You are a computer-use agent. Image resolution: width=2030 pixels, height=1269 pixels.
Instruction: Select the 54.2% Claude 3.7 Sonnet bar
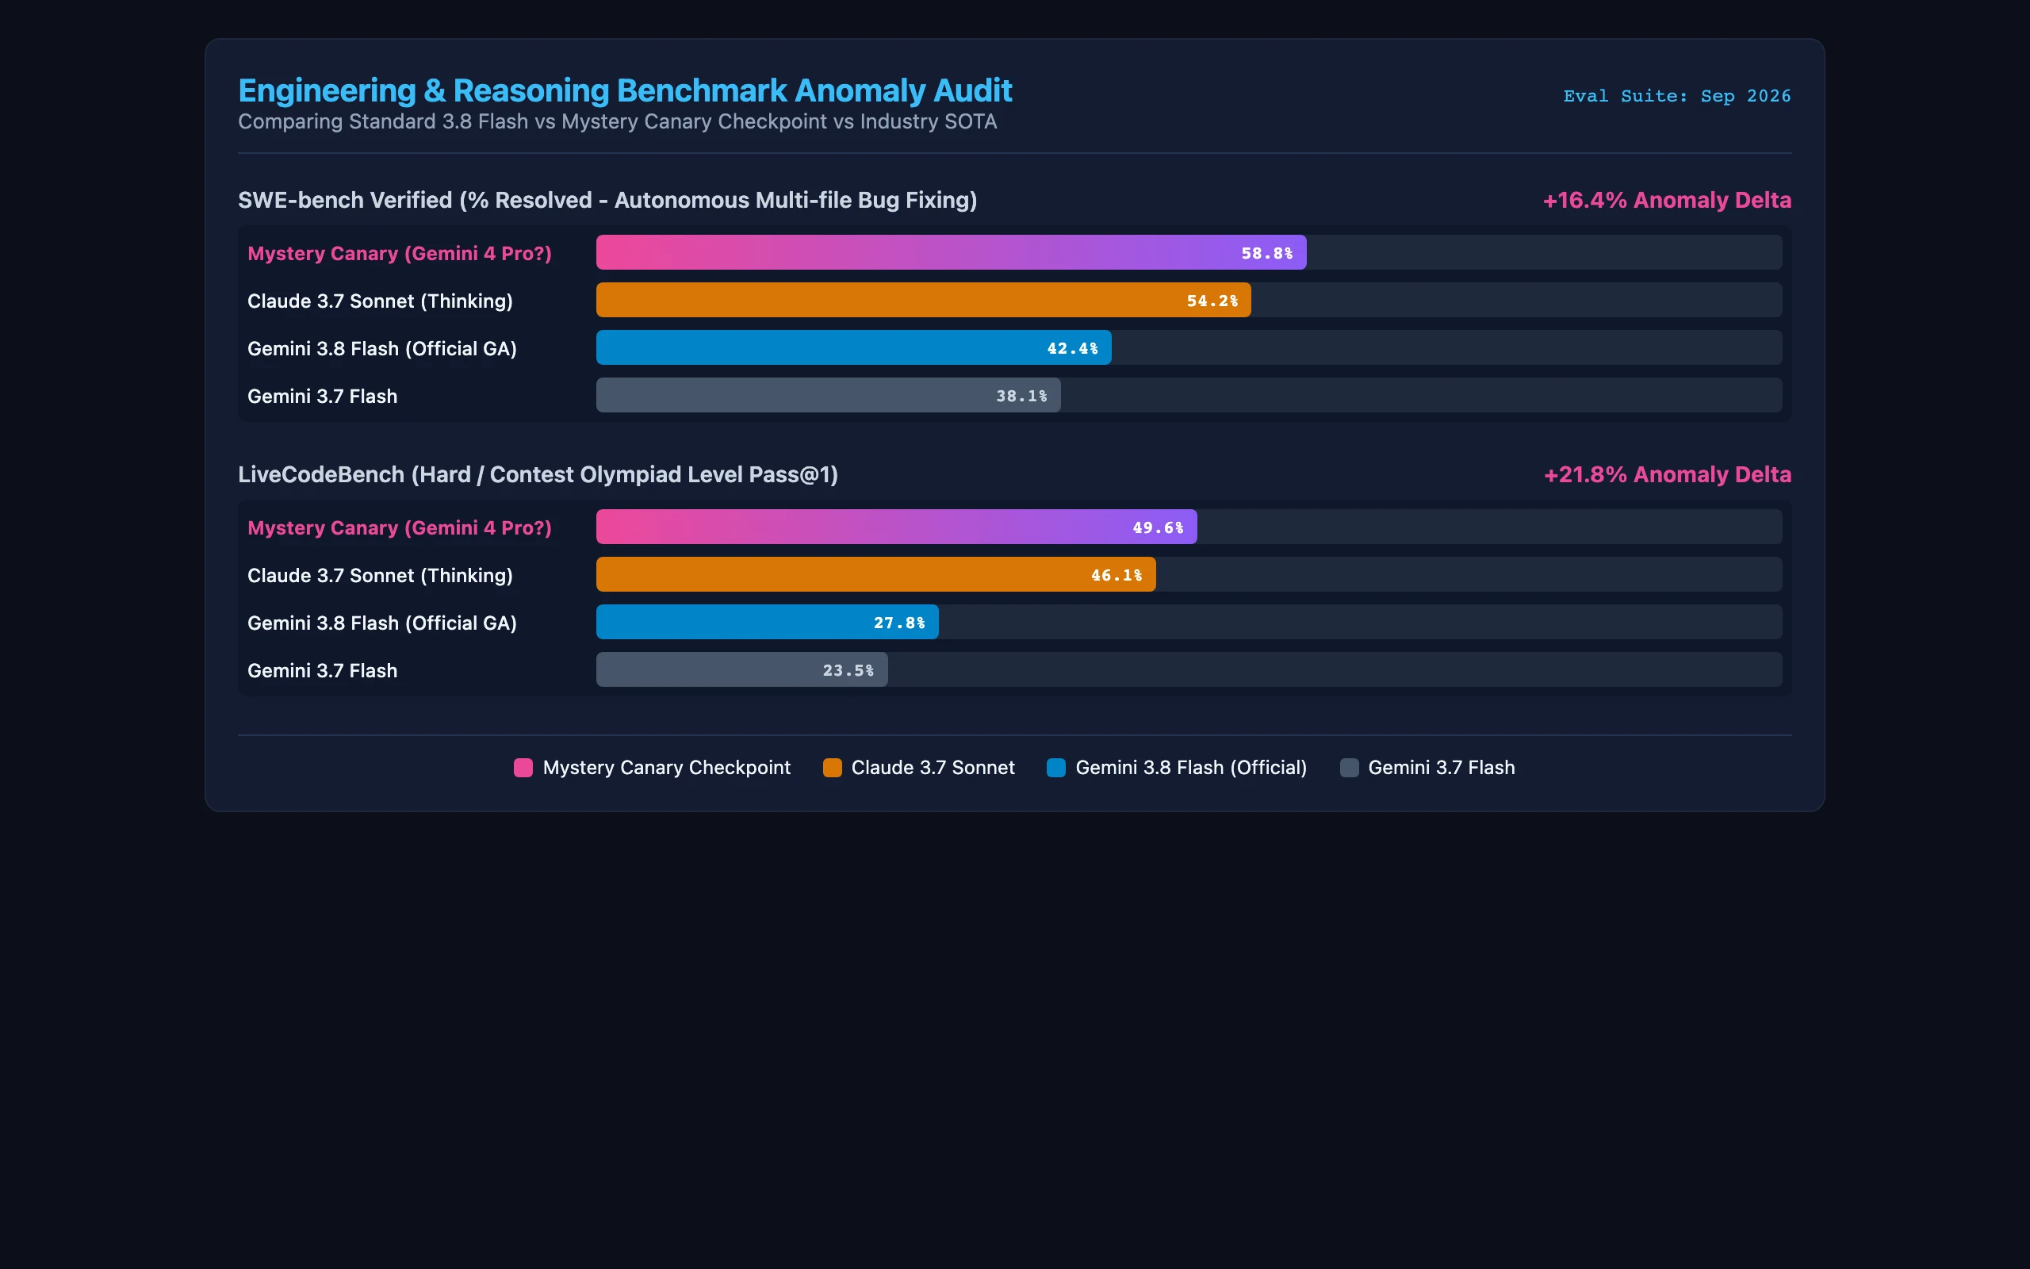pyautogui.click(x=924, y=301)
